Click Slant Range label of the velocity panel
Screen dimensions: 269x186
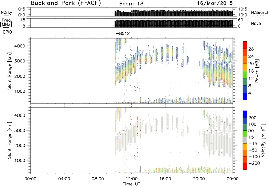[10, 140]
